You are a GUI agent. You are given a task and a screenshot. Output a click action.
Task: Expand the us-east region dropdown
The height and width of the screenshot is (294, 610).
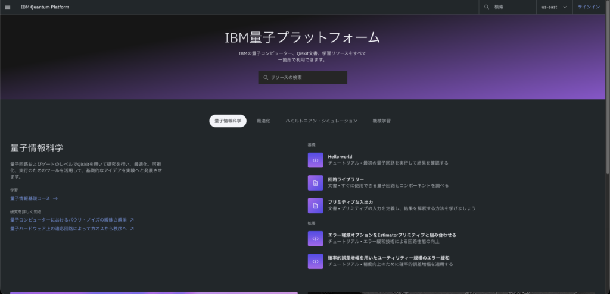pyautogui.click(x=554, y=7)
